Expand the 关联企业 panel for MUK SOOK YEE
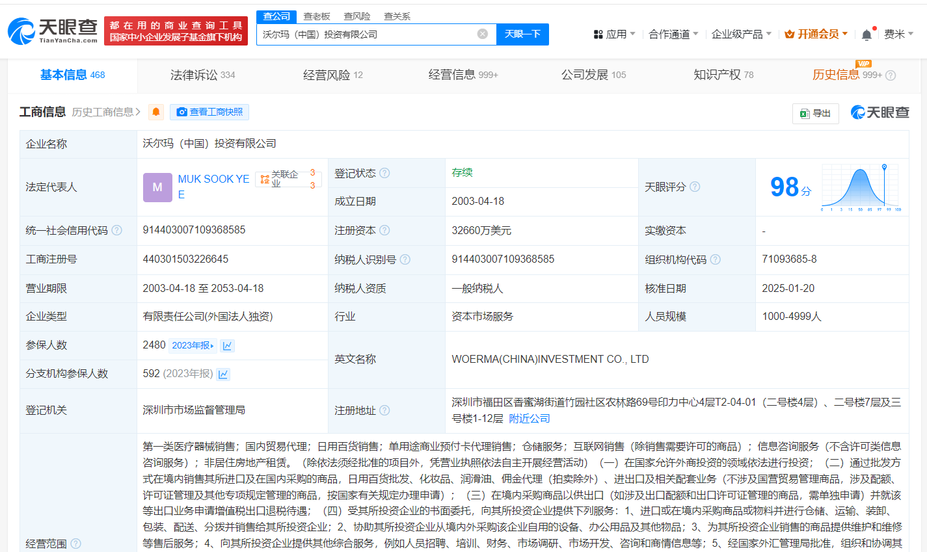This screenshot has width=927, height=552. pyautogui.click(x=289, y=179)
